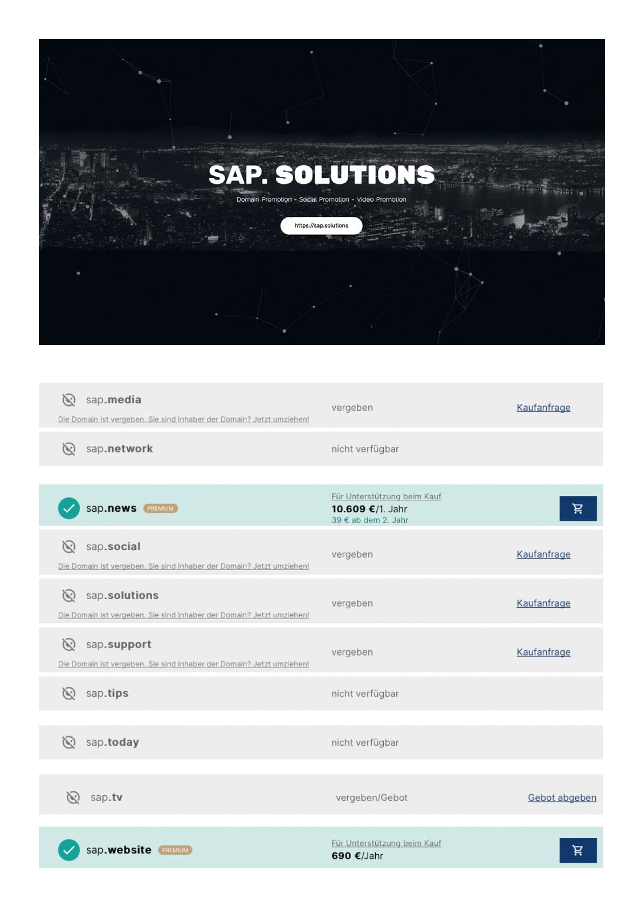
Task: Click 'Für Unterstützung beim Kauf' for sap.website
Action: click(x=386, y=843)
